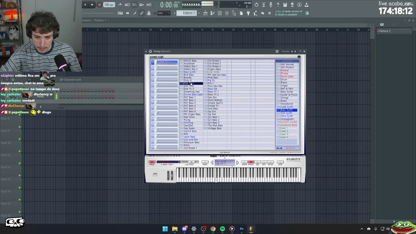Open the Pattern 1 selector dropdown

point(188,13)
